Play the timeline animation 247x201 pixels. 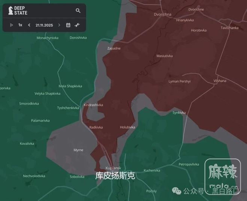point(12,25)
